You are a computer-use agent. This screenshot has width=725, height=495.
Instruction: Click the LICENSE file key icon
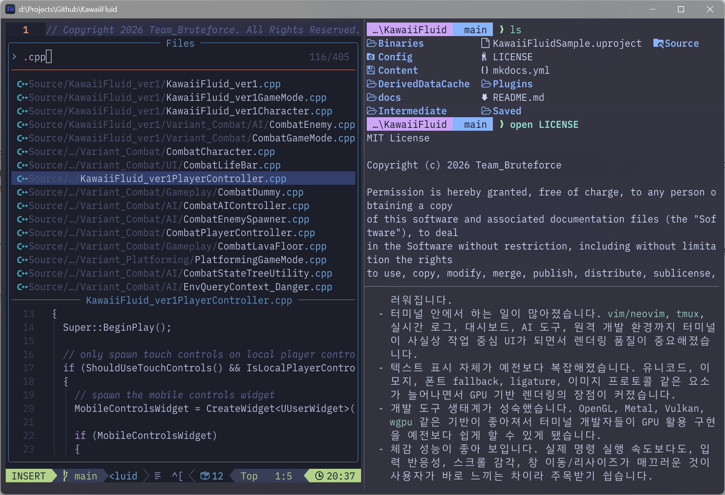(x=485, y=57)
